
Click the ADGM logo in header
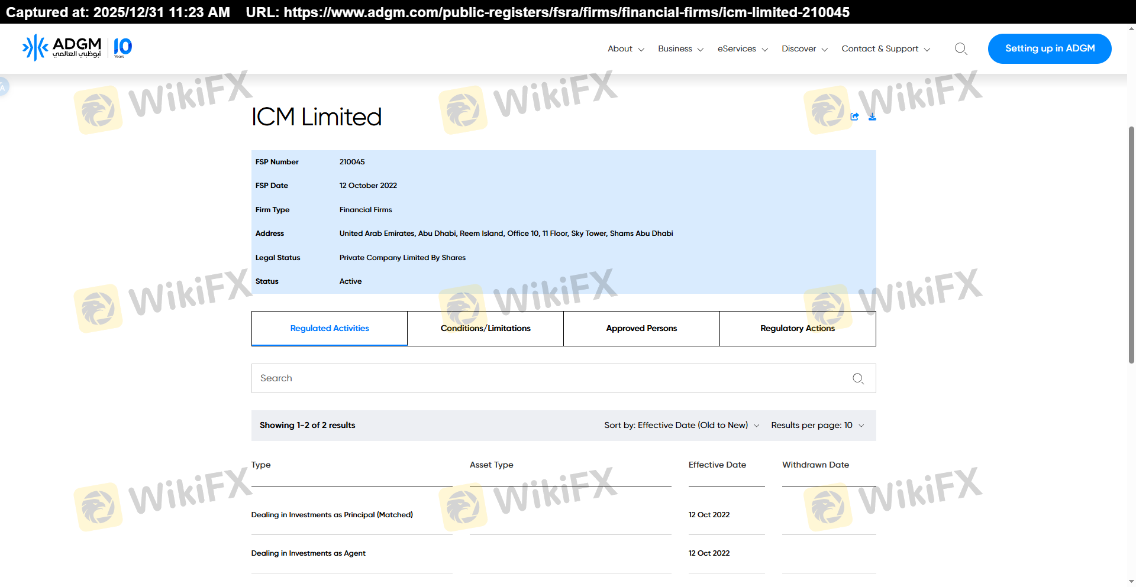pos(78,47)
